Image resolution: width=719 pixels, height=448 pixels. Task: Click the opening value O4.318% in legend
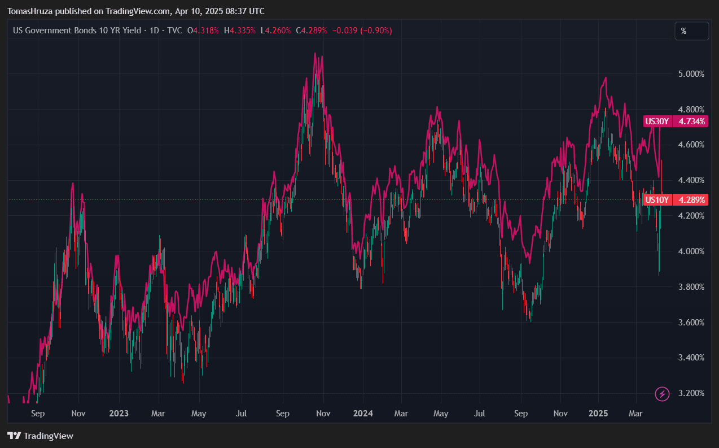click(x=204, y=31)
